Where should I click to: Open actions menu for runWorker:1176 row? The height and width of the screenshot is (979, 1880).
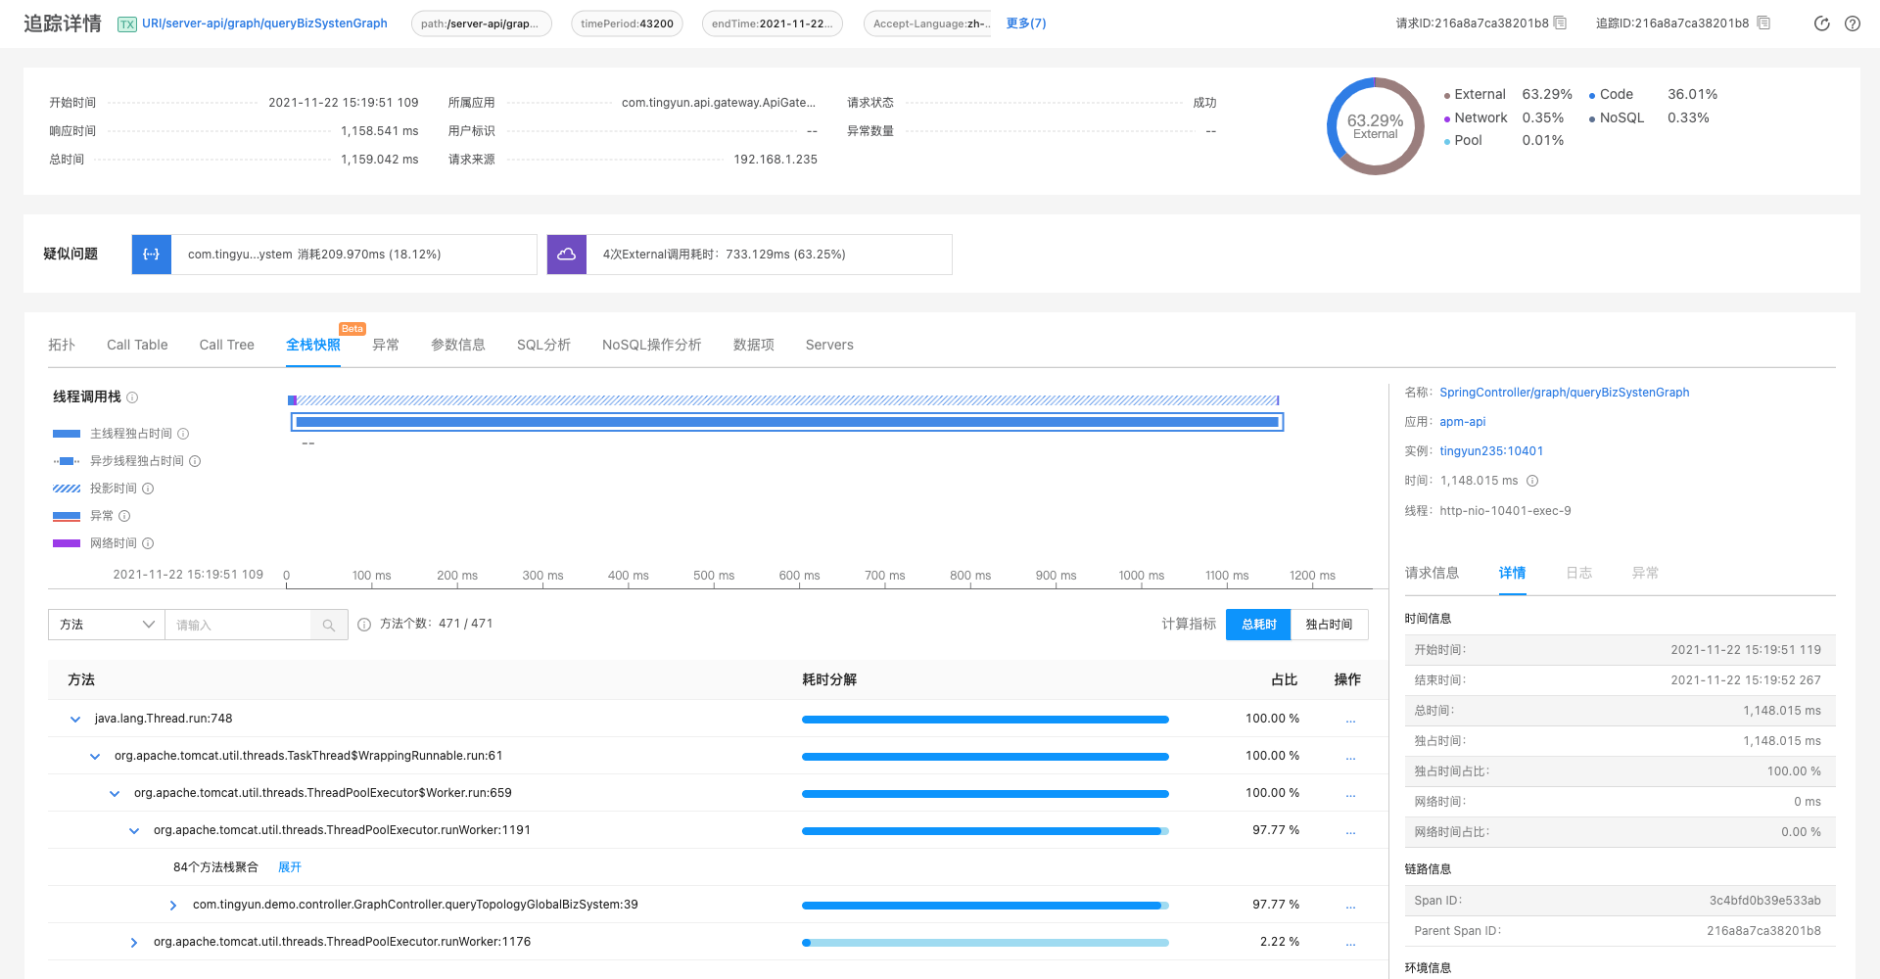tap(1350, 943)
